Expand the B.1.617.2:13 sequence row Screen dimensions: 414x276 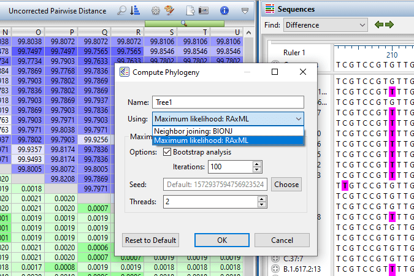pos(275,269)
